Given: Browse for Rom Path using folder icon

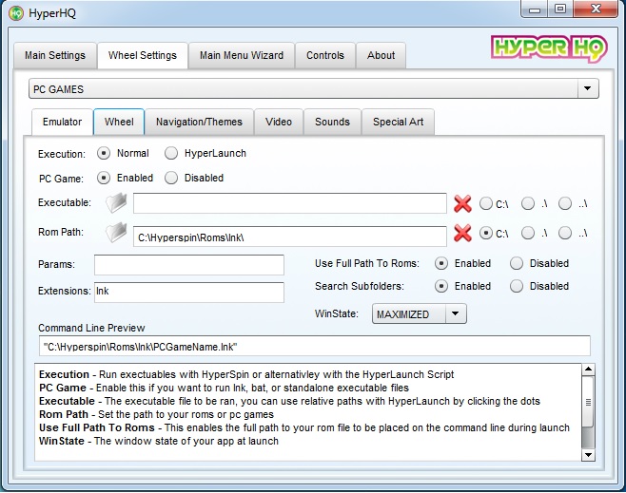Looking at the screenshot, I should point(116,233).
